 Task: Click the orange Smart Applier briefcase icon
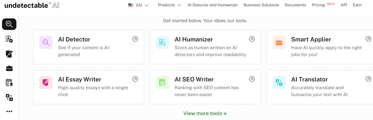(x=279, y=43)
